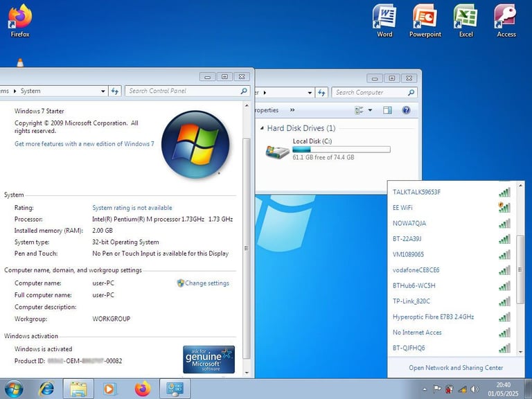The height and width of the screenshot is (399, 532).
Task: Expand Computer window address history dropdown
Action: (310, 92)
